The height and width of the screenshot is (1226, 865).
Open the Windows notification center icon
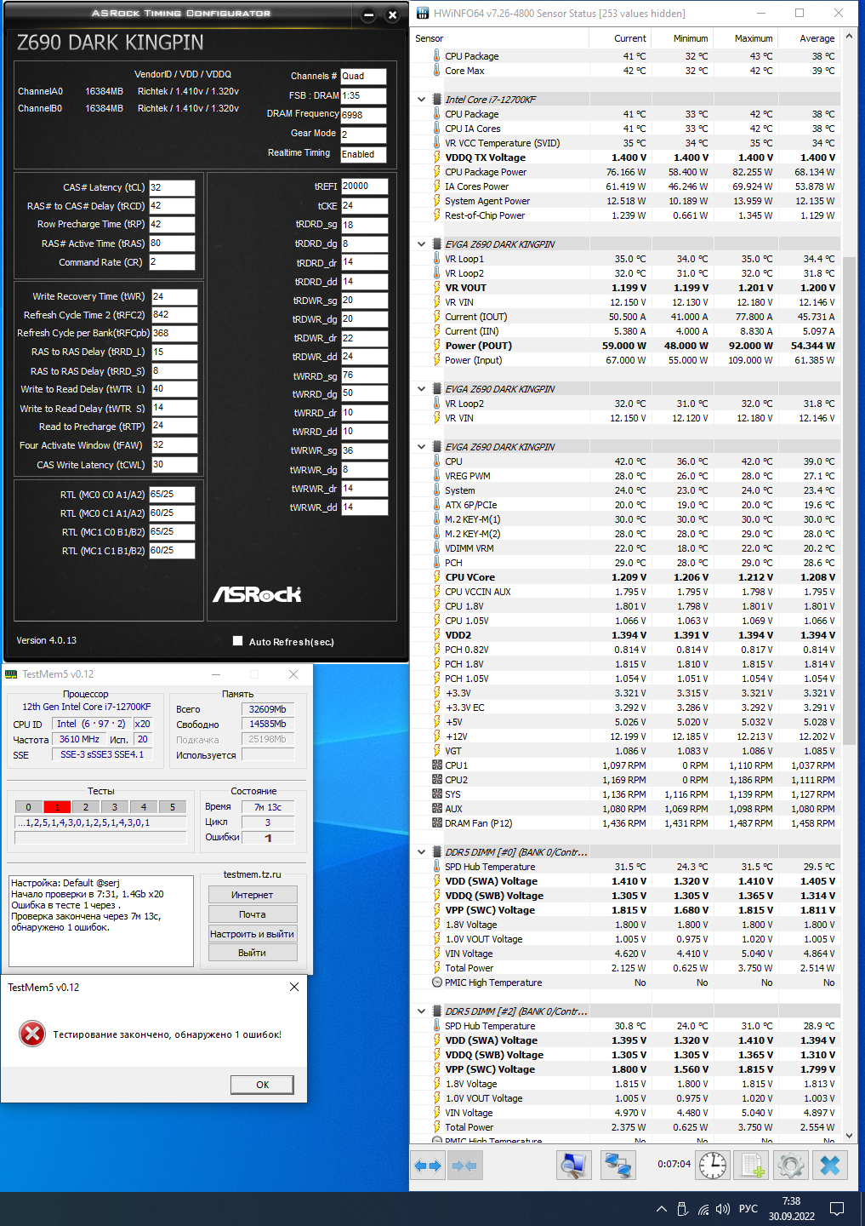click(837, 1209)
